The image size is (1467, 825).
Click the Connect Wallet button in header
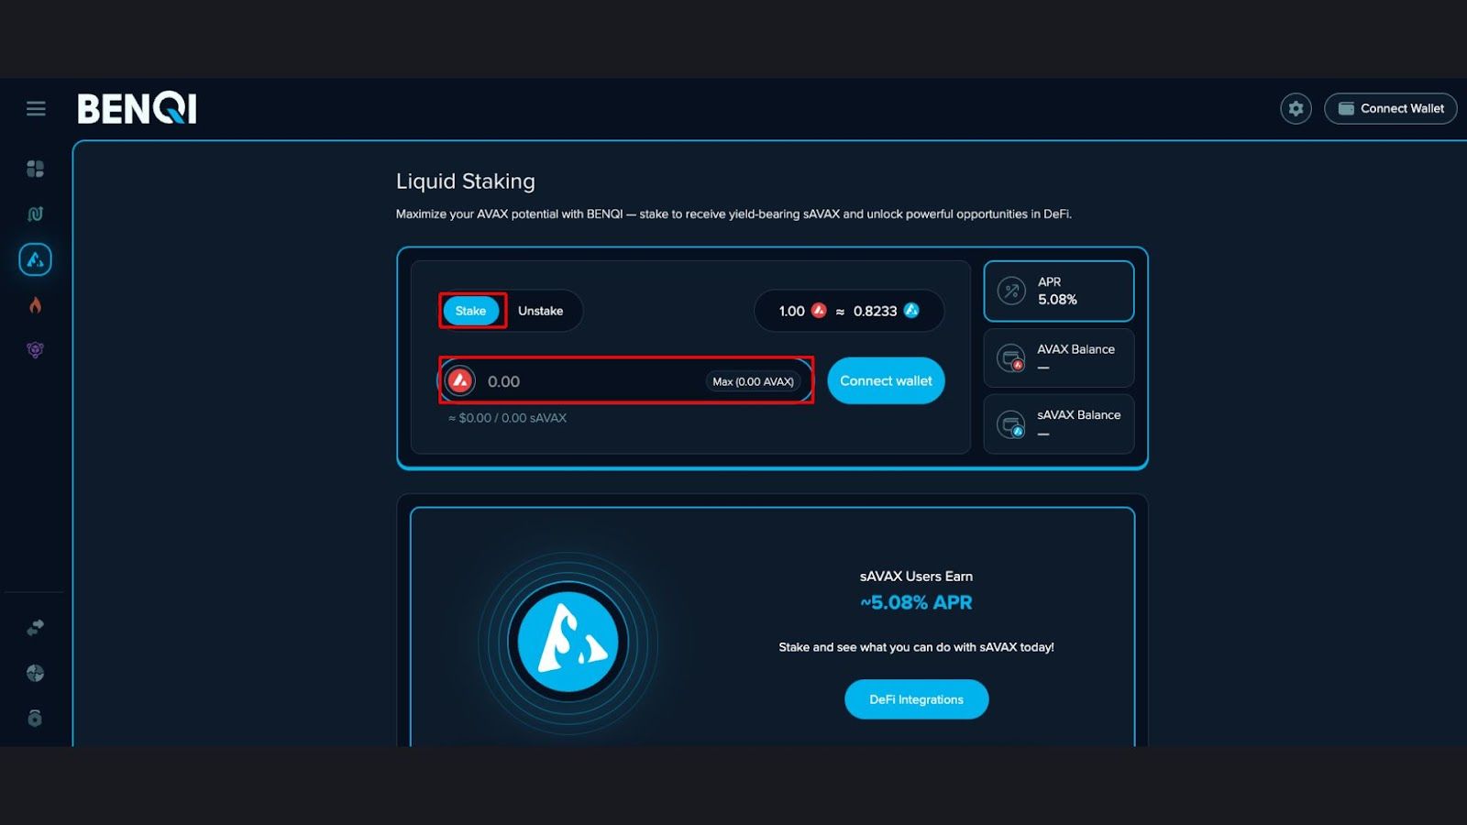[1390, 108]
